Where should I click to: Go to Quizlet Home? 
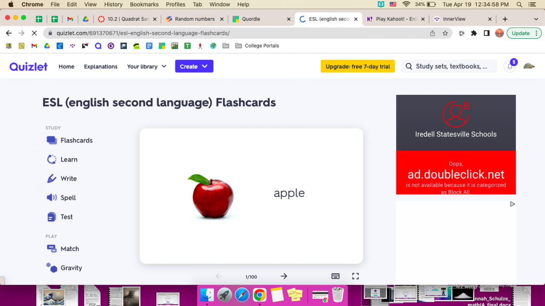tap(66, 66)
